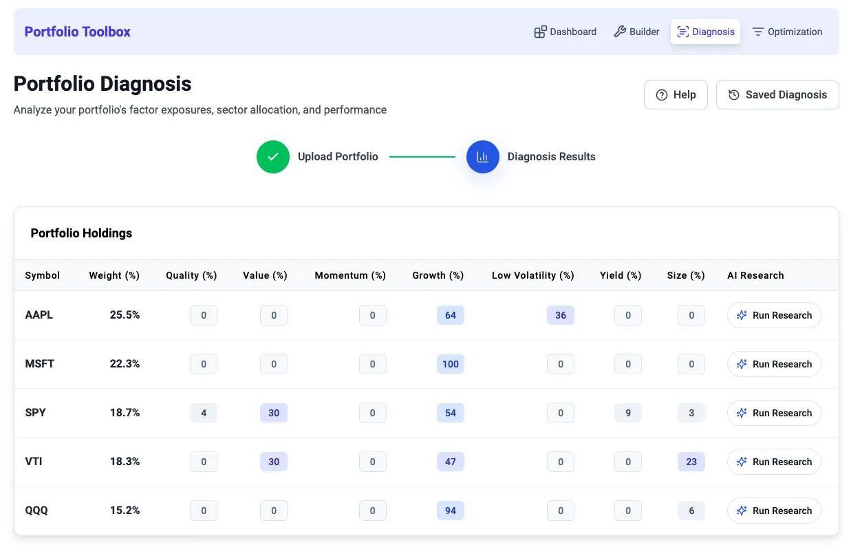Click the Momentum (%) column header
This screenshot has width=851, height=545.
pos(350,275)
